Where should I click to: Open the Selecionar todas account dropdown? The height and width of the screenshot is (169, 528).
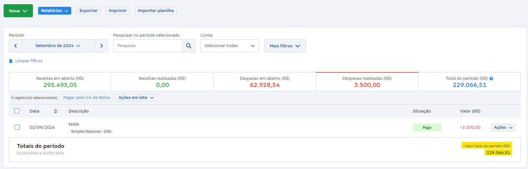click(229, 46)
